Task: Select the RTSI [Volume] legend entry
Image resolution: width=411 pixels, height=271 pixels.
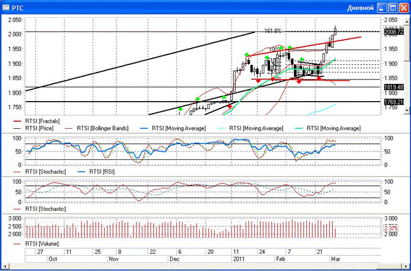Action: tap(36, 244)
